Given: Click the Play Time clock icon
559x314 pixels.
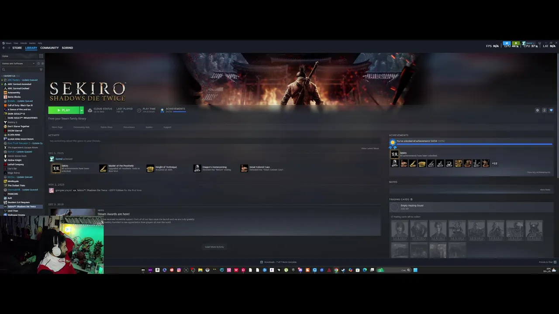Looking at the screenshot, I should click(x=139, y=110).
